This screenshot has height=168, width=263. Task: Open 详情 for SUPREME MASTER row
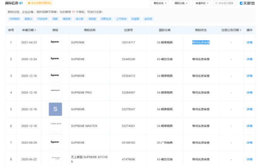point(249,126)
